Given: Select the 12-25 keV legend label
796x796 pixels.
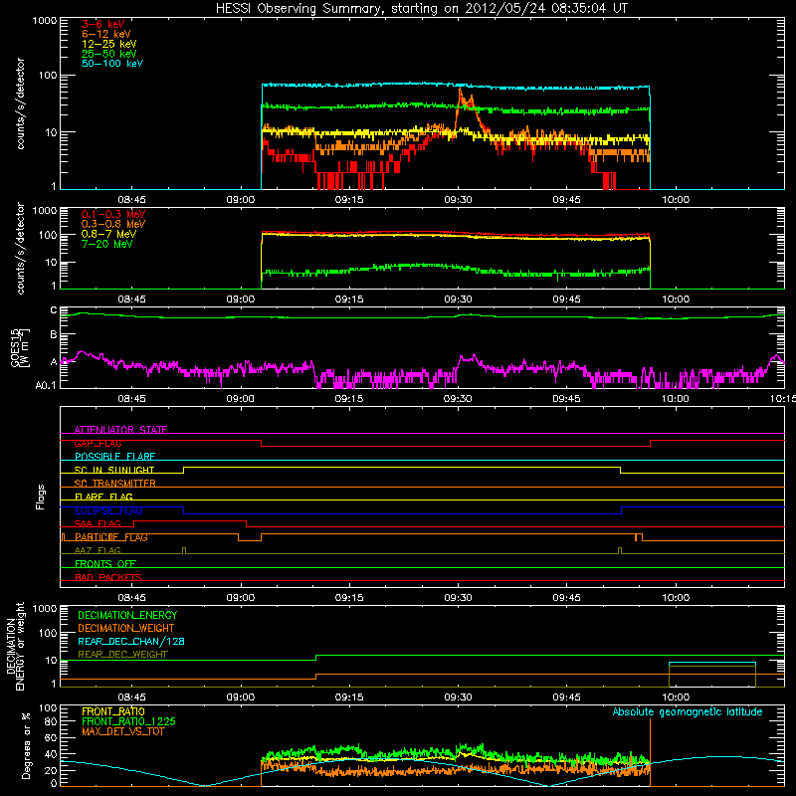Looking at the screenshot, I should [x=108, y=44].
